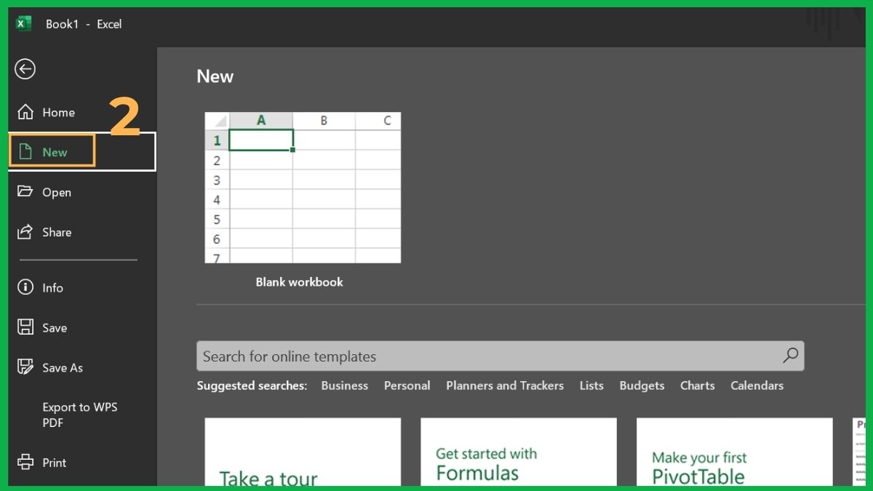Click the Share icon in sidebar

click(24, 232)
